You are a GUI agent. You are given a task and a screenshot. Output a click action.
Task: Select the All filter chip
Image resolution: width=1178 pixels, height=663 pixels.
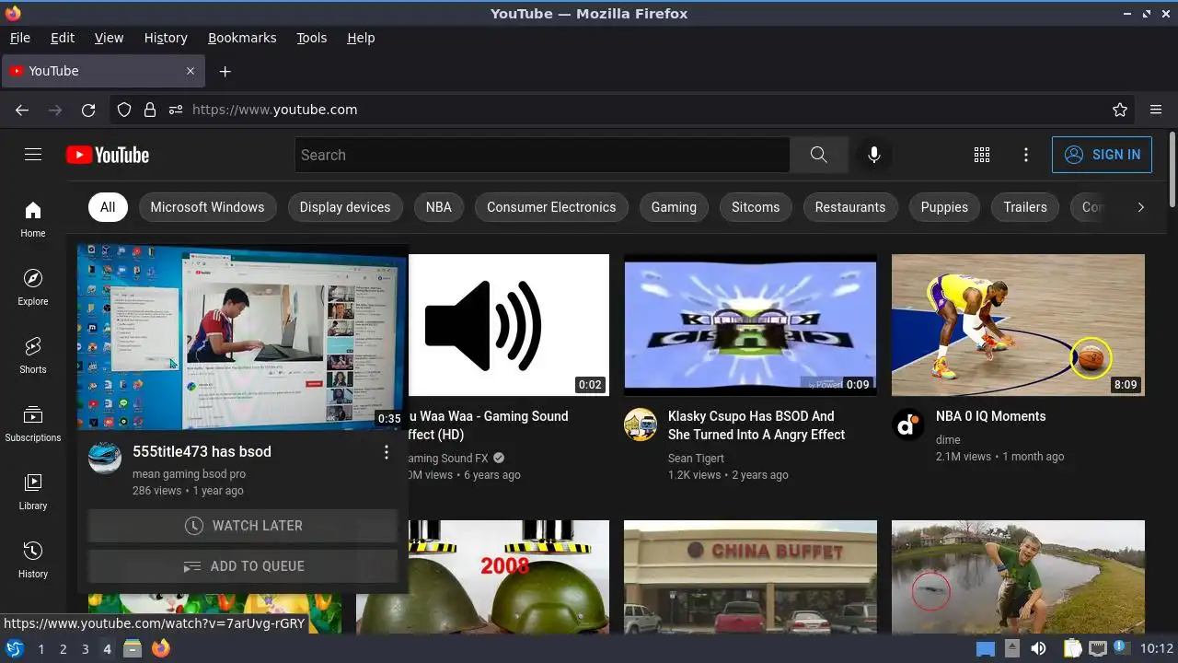[x=108, y=207]
